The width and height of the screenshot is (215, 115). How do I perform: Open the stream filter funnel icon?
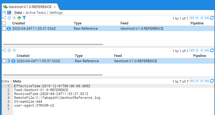24,18
